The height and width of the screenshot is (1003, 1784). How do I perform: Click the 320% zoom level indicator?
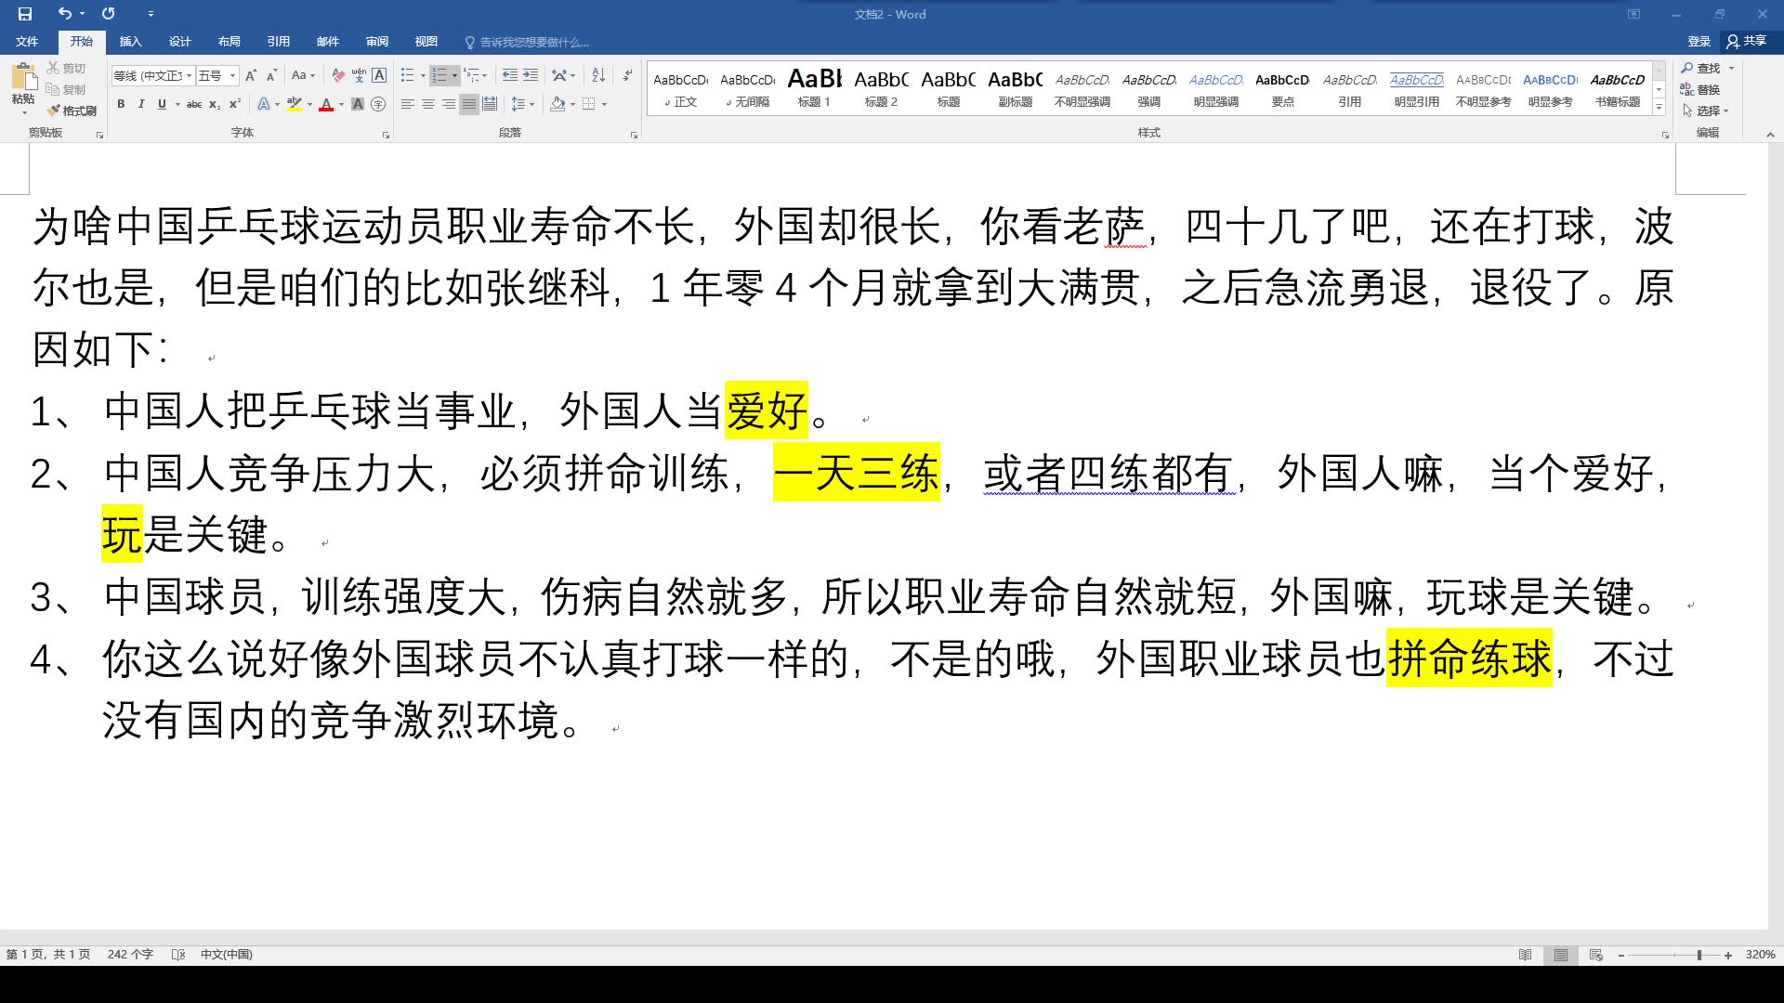pos(1760,955)
